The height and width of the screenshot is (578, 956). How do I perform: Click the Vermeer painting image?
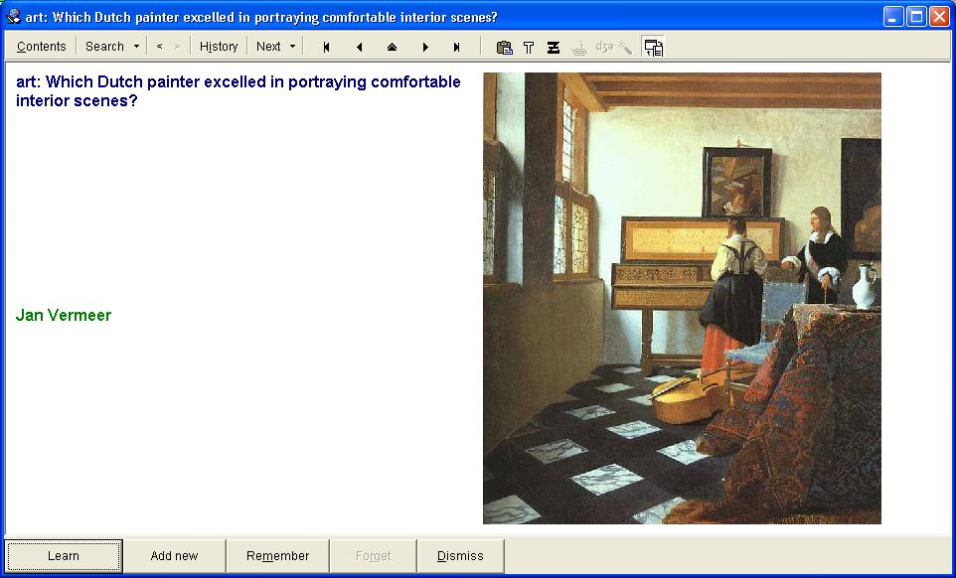[x=682, y=298]
